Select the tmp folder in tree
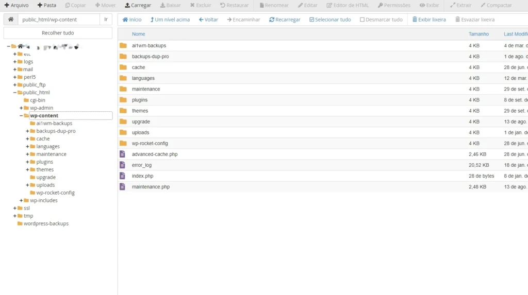 coord(28,216)
